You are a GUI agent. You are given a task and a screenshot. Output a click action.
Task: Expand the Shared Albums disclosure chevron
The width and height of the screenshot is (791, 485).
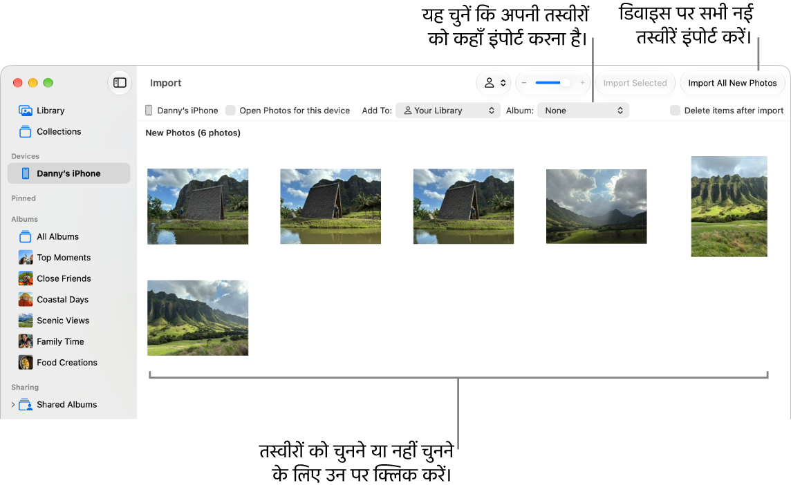(x=13, y=404)
